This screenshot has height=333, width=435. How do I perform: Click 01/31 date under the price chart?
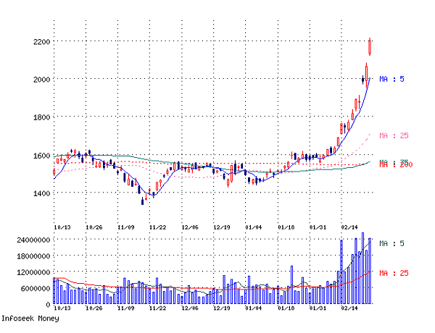(x=318, y=227)
